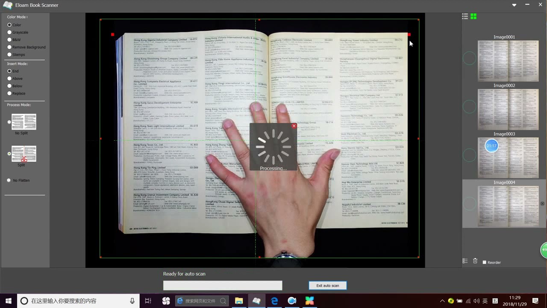
Task: Click Eloam Book Scanner taskbar icon
Action: click(256, 301)
